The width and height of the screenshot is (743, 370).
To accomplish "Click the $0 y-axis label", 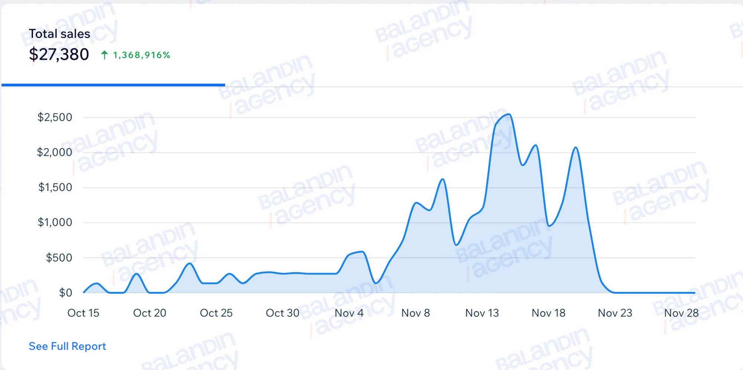I will [x=66, y=293].
